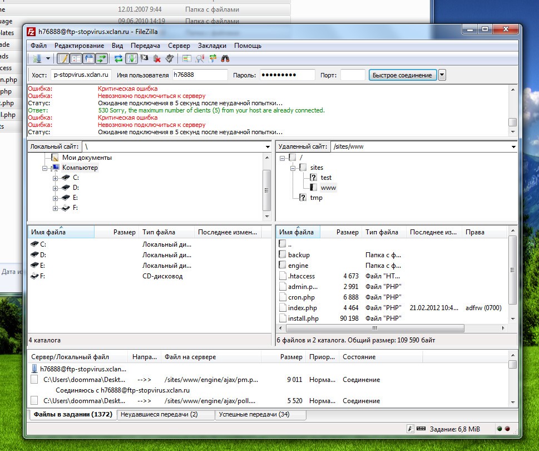Click the 'A' data type status icon
Image resolution: width=539 pixels, height=451 pixels.
tap(410, 429)
